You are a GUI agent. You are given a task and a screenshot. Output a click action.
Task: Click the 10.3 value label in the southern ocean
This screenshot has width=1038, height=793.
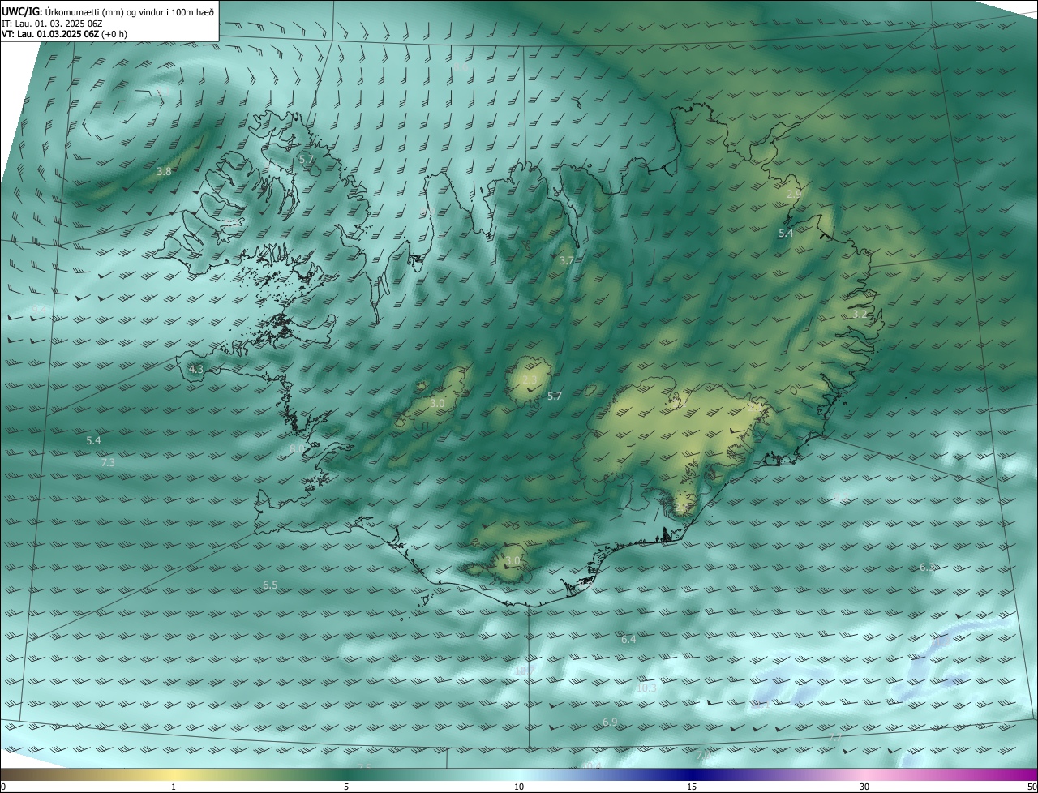tap(646, 688)
